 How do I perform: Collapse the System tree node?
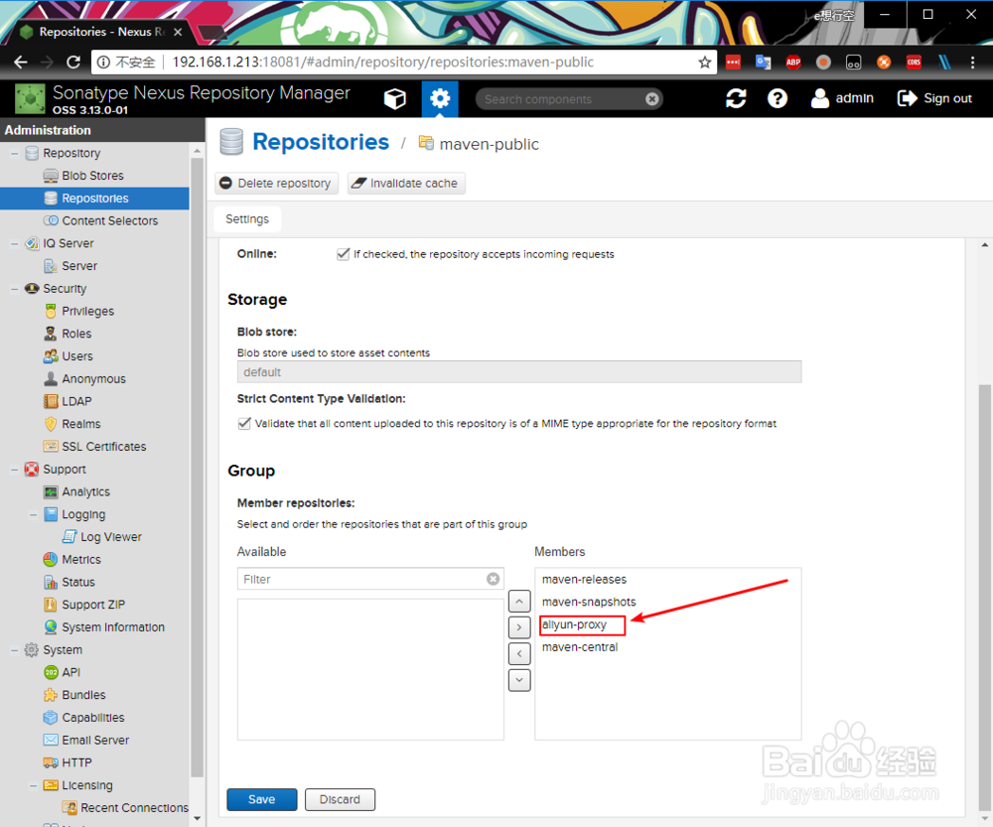tap(15, 649)
